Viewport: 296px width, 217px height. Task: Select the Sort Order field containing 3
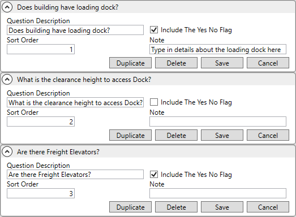41,193
